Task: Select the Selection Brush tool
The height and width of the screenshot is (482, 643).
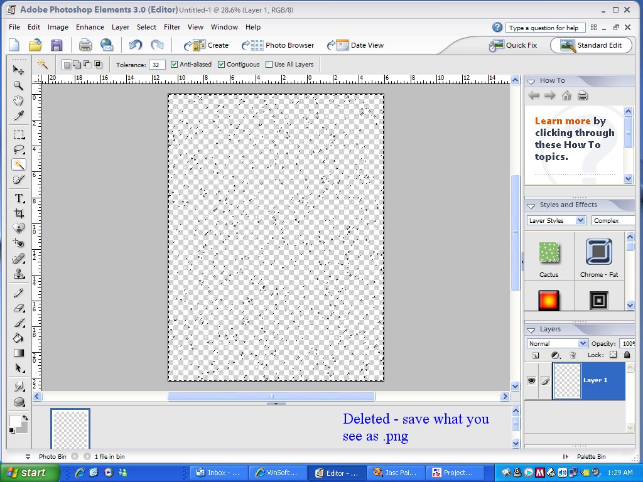Action: pos(18,179)
